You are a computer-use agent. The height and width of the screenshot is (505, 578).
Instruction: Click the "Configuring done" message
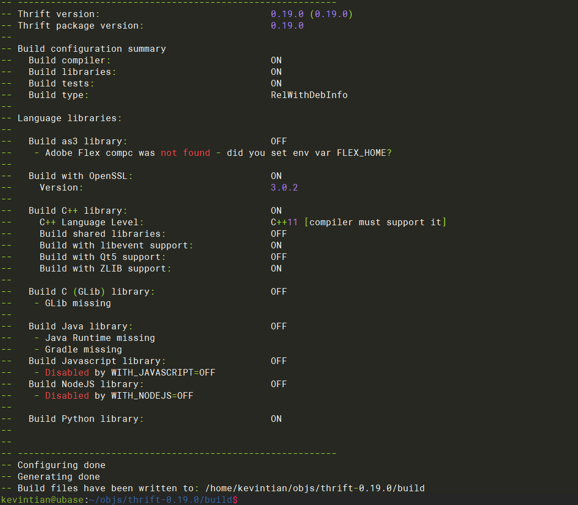(61, 465)
